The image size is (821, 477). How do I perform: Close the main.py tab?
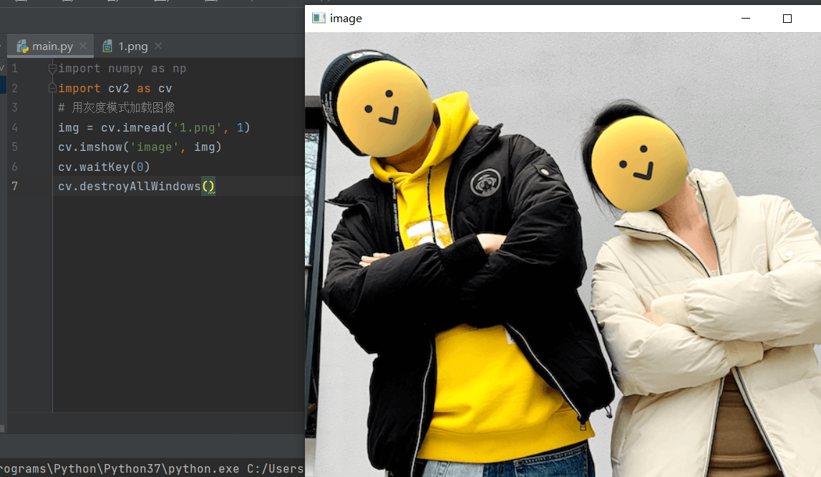83,46
